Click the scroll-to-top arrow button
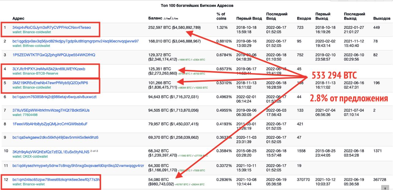Viewport: 393px width, 190px height. pyautogui.click(x=384, y=187)
